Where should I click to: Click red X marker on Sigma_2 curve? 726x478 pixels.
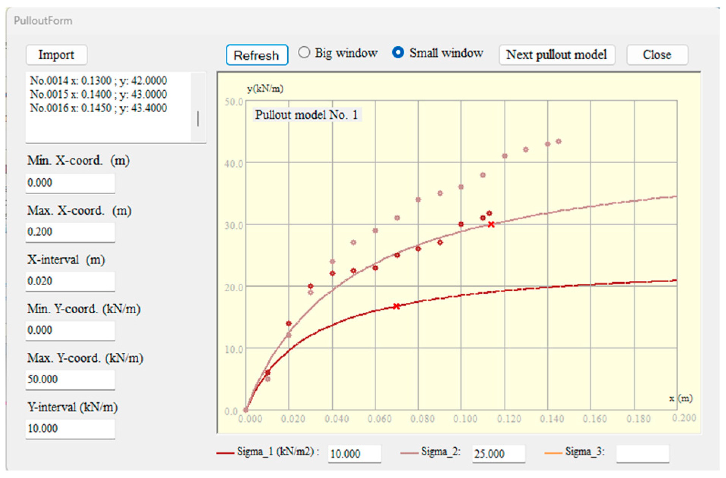(x=491, y=225)
